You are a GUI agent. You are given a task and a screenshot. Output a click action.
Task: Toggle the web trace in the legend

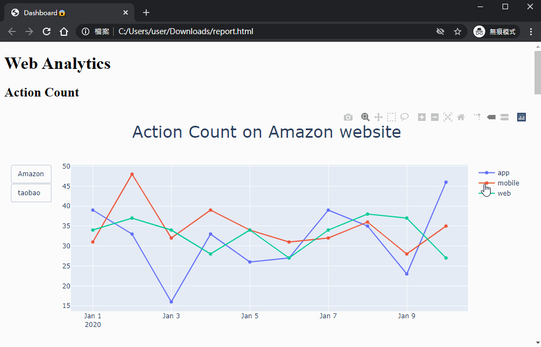(499, 194)
